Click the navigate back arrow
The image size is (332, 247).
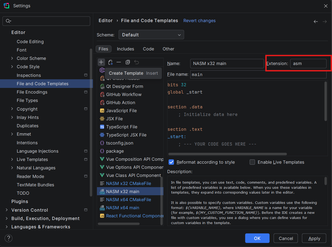[x=316, y=22]
